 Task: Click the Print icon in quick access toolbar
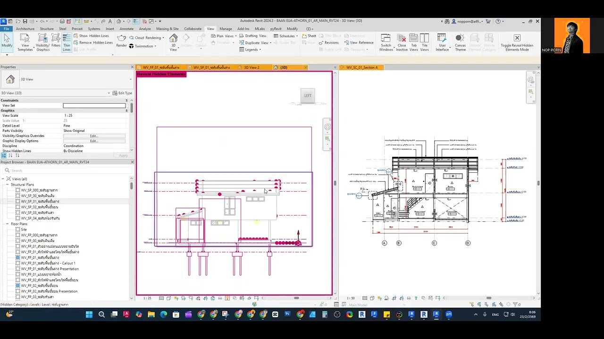[x=62, y=21]
